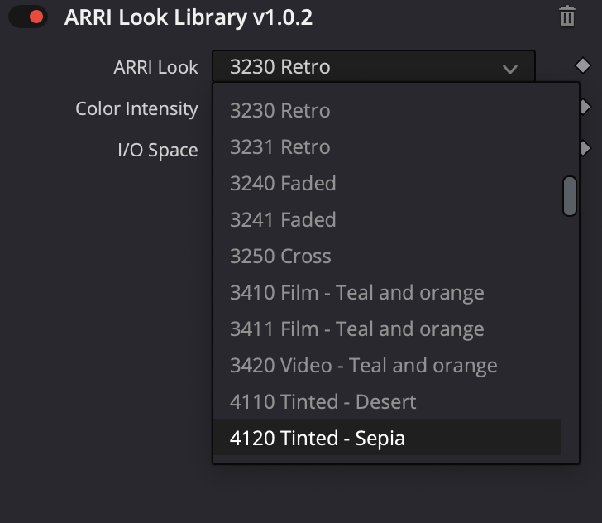Pick 3410 Film - Teal and orange
602x523 pixels.
pyautogui.click(x=387, y=293)
